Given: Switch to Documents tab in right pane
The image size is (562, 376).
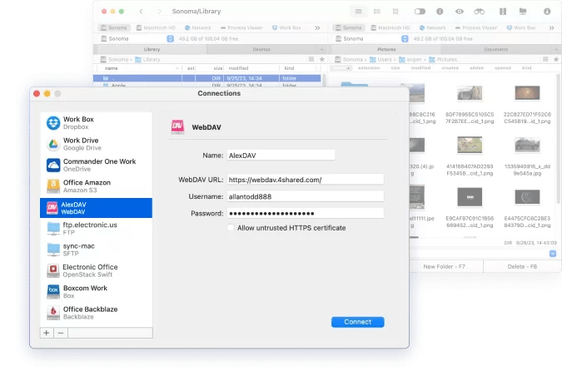Looking at the screenshot, I should [x=496, y=49].
